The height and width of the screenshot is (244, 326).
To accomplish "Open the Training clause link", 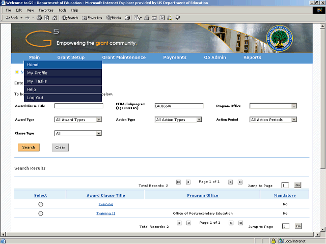I will (106, 204).
